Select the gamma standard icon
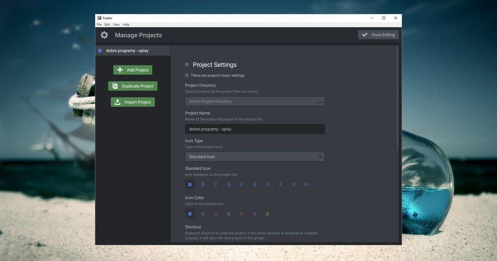 pyautogui.click(x=216, y=184)
